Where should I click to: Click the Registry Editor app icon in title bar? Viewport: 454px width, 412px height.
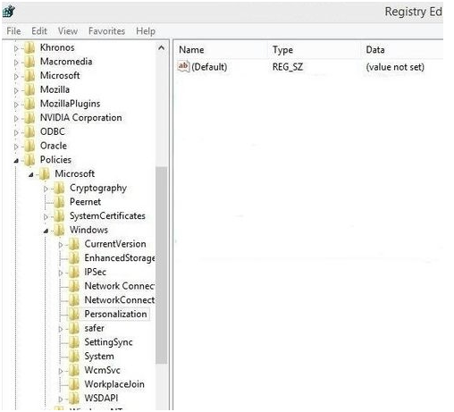[x=9, y=12]
